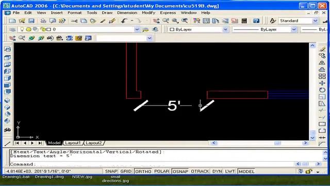Select the Mirror tool in Modify toolbar
The image size is (330, 186).
(x=322, y=63)
